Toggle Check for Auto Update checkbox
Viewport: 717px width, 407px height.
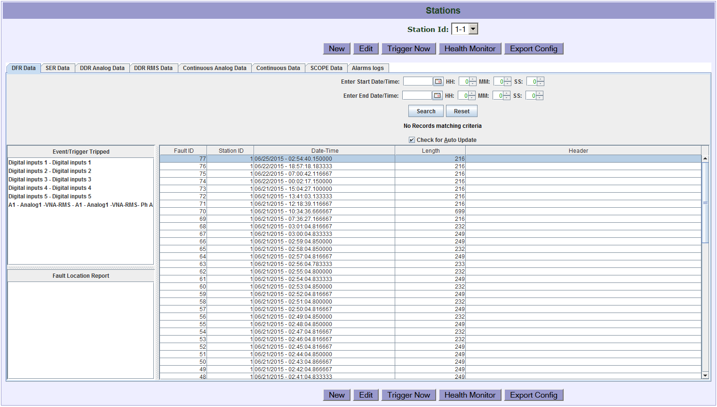coord(412,140)
